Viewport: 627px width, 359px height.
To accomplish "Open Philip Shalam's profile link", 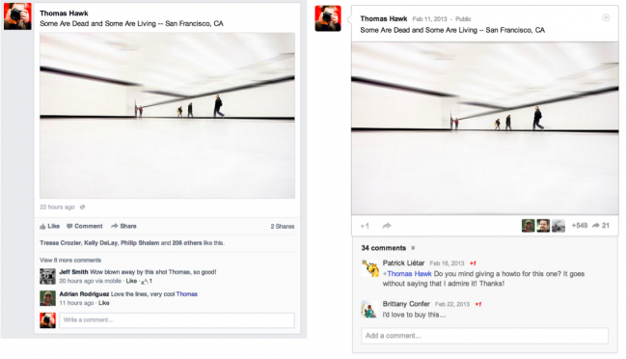I will pyautogui.click(x=140, y=243).
